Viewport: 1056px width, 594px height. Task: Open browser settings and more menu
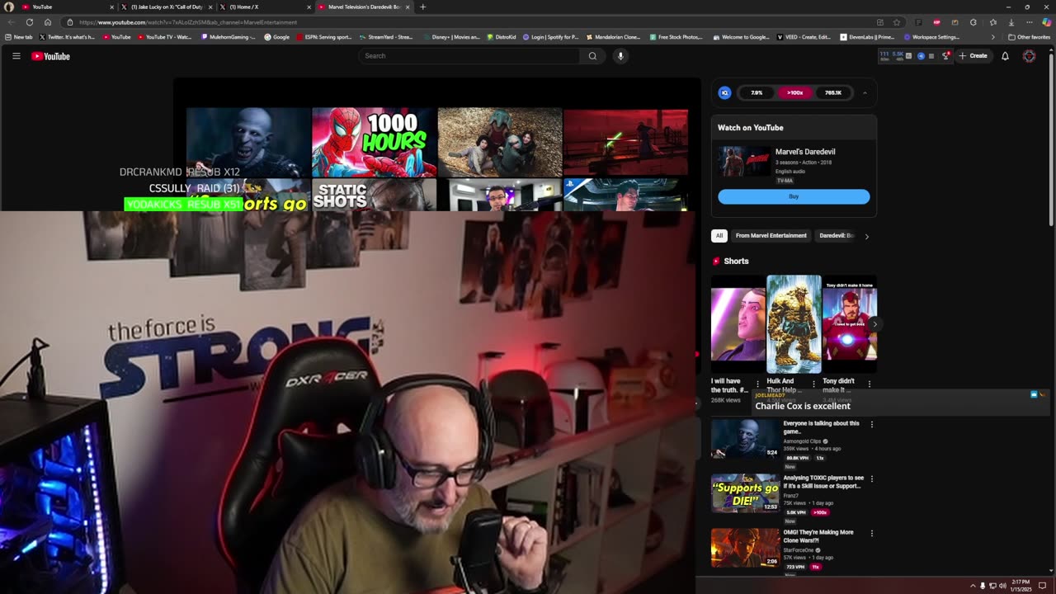(x=1030, y=22)
